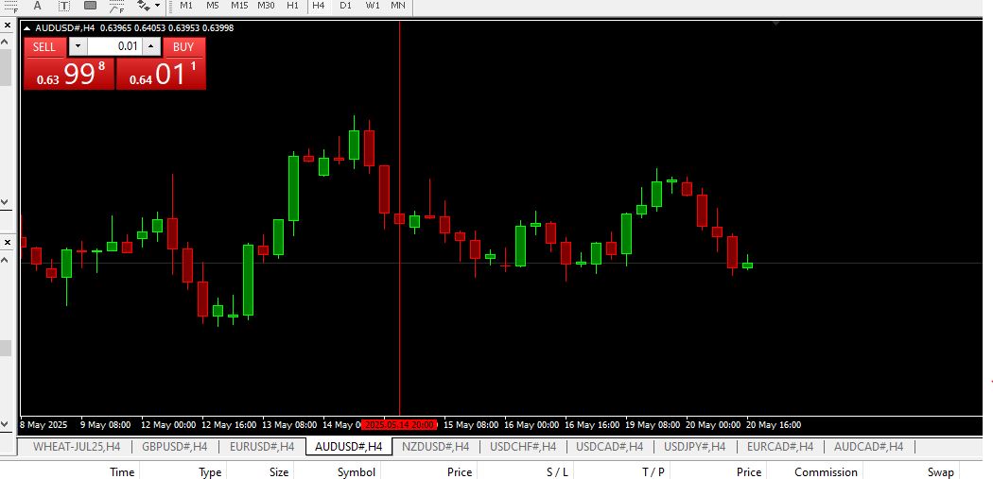Click the '16 May 00:00' time axis label

click(531, 424)
